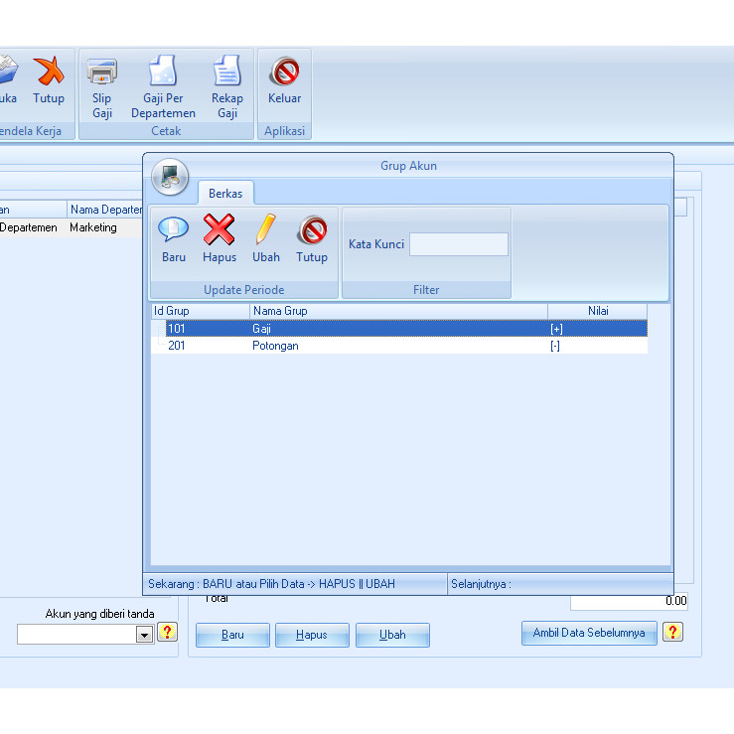Click the [+] value in Gaji row
Image resolution: width=734 pixels, height=734 pixels.
556,329
